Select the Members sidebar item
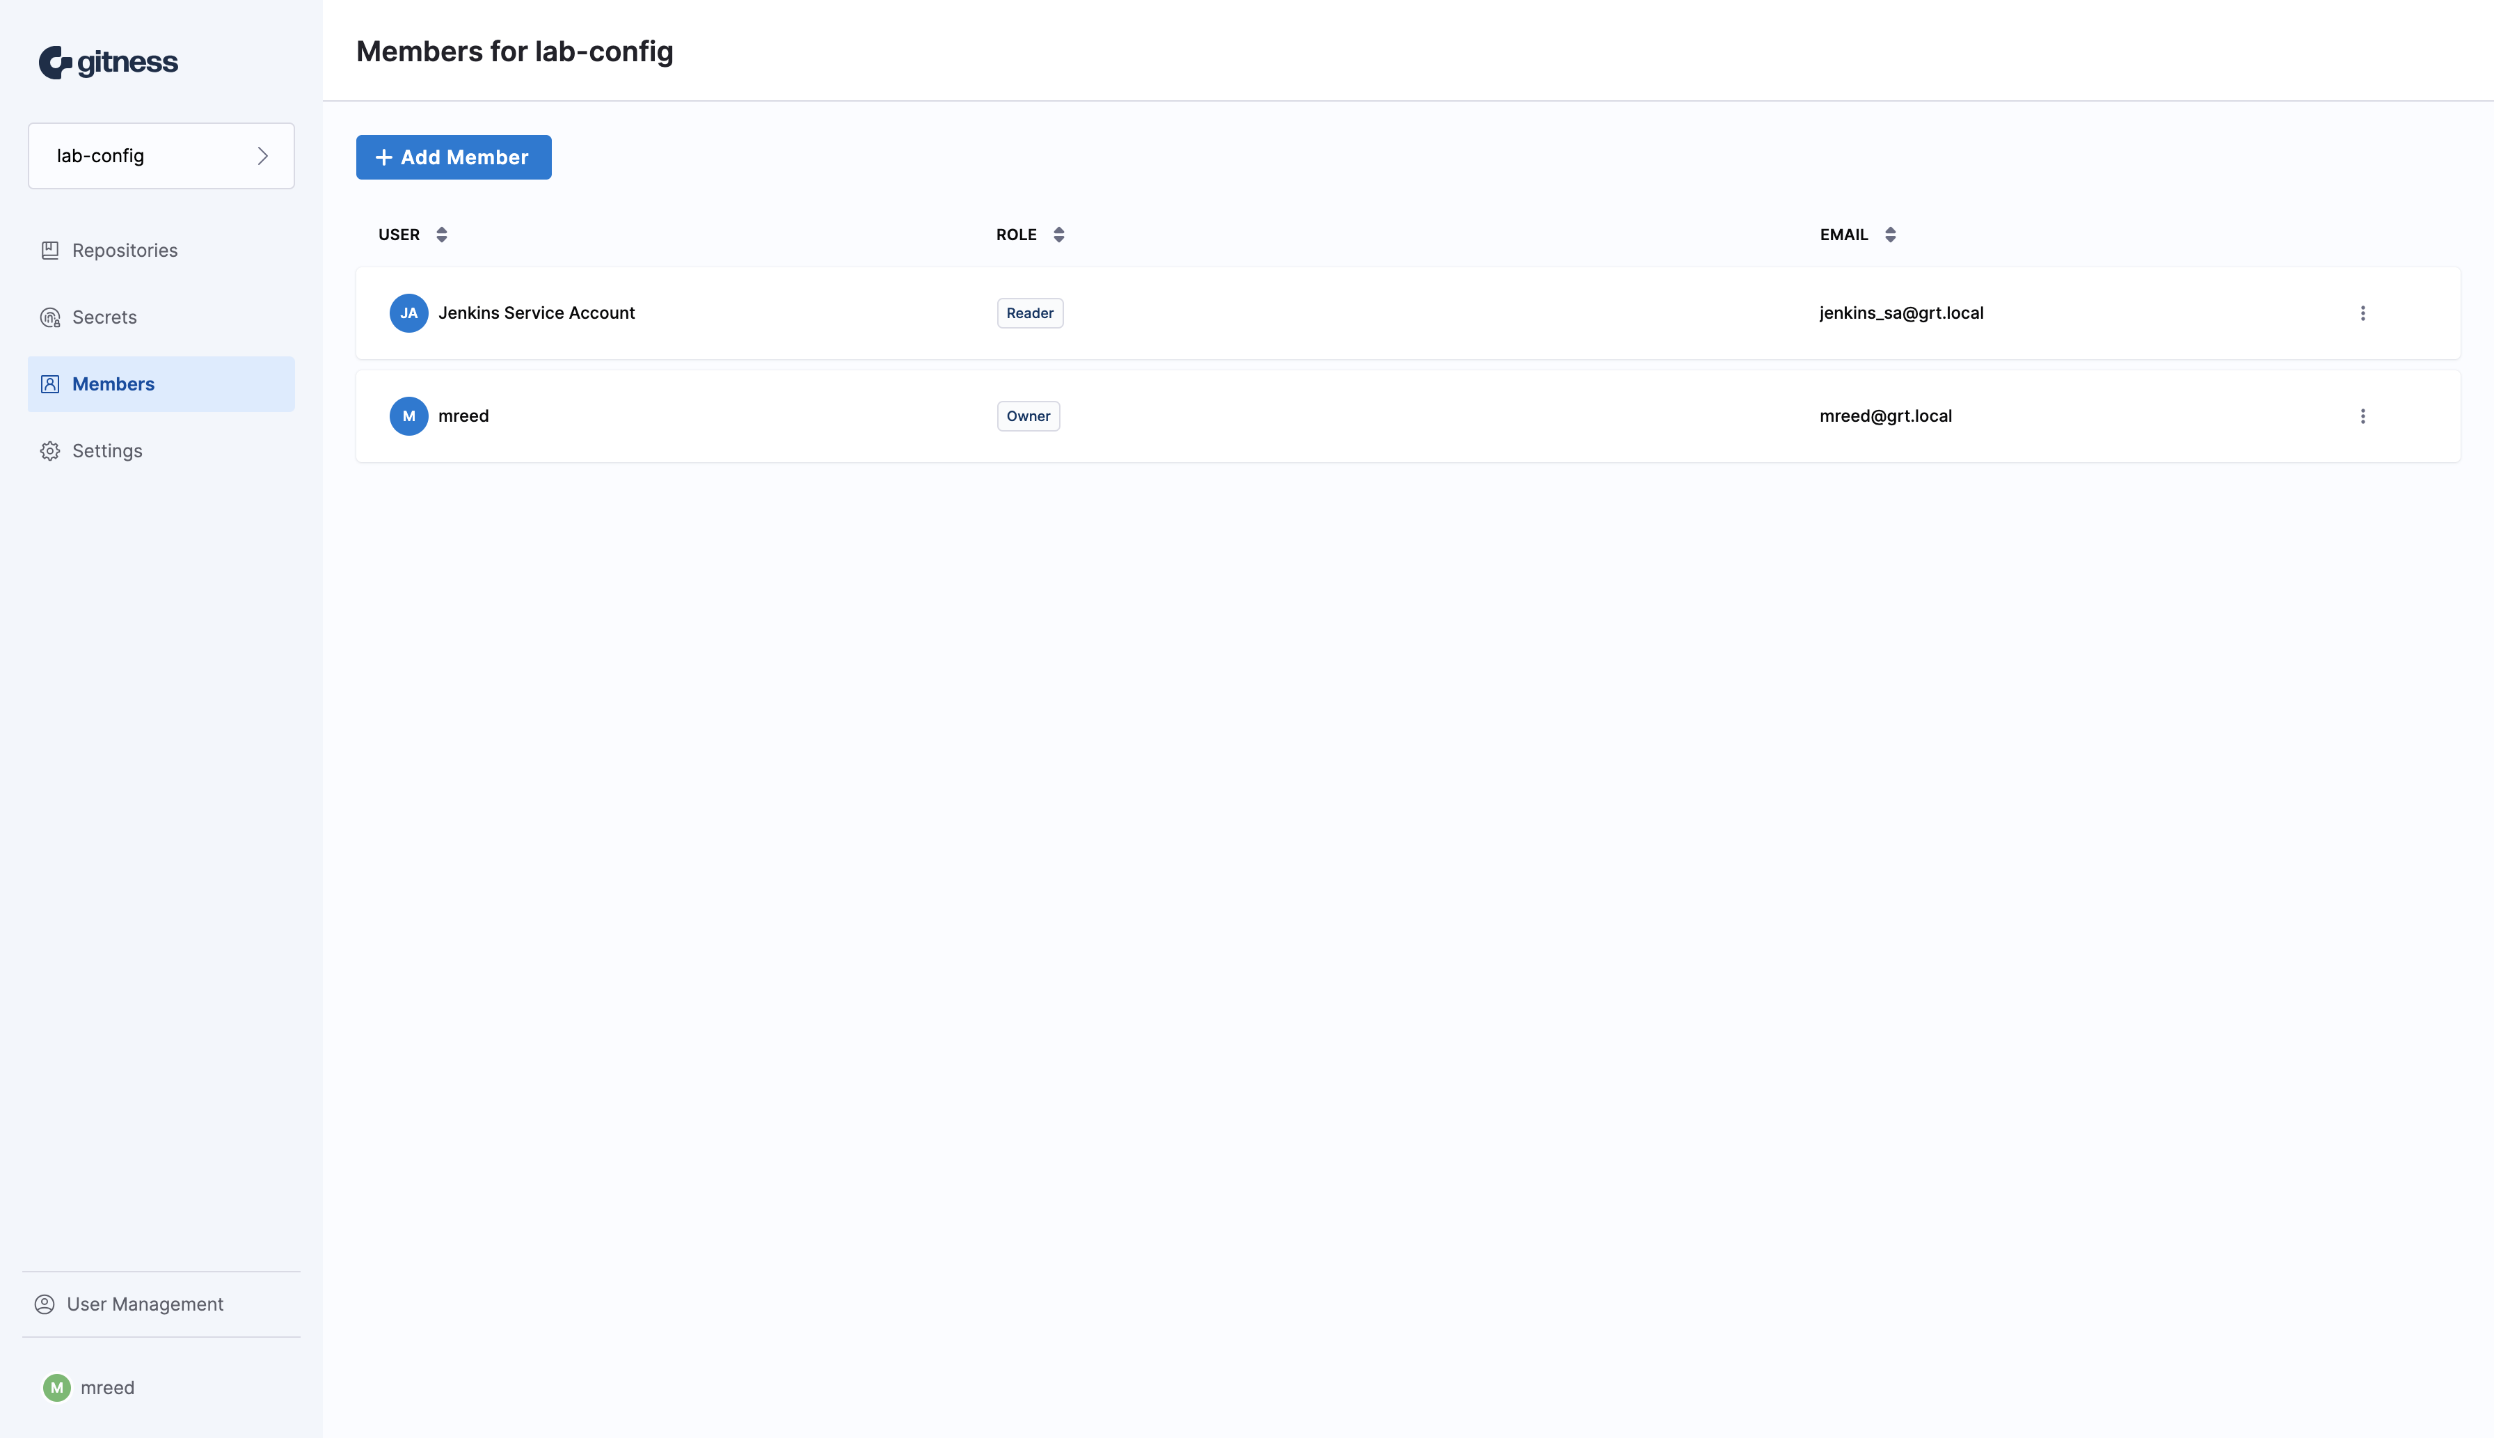Screen dimensions: 2494x1438 tap(161, 384)
